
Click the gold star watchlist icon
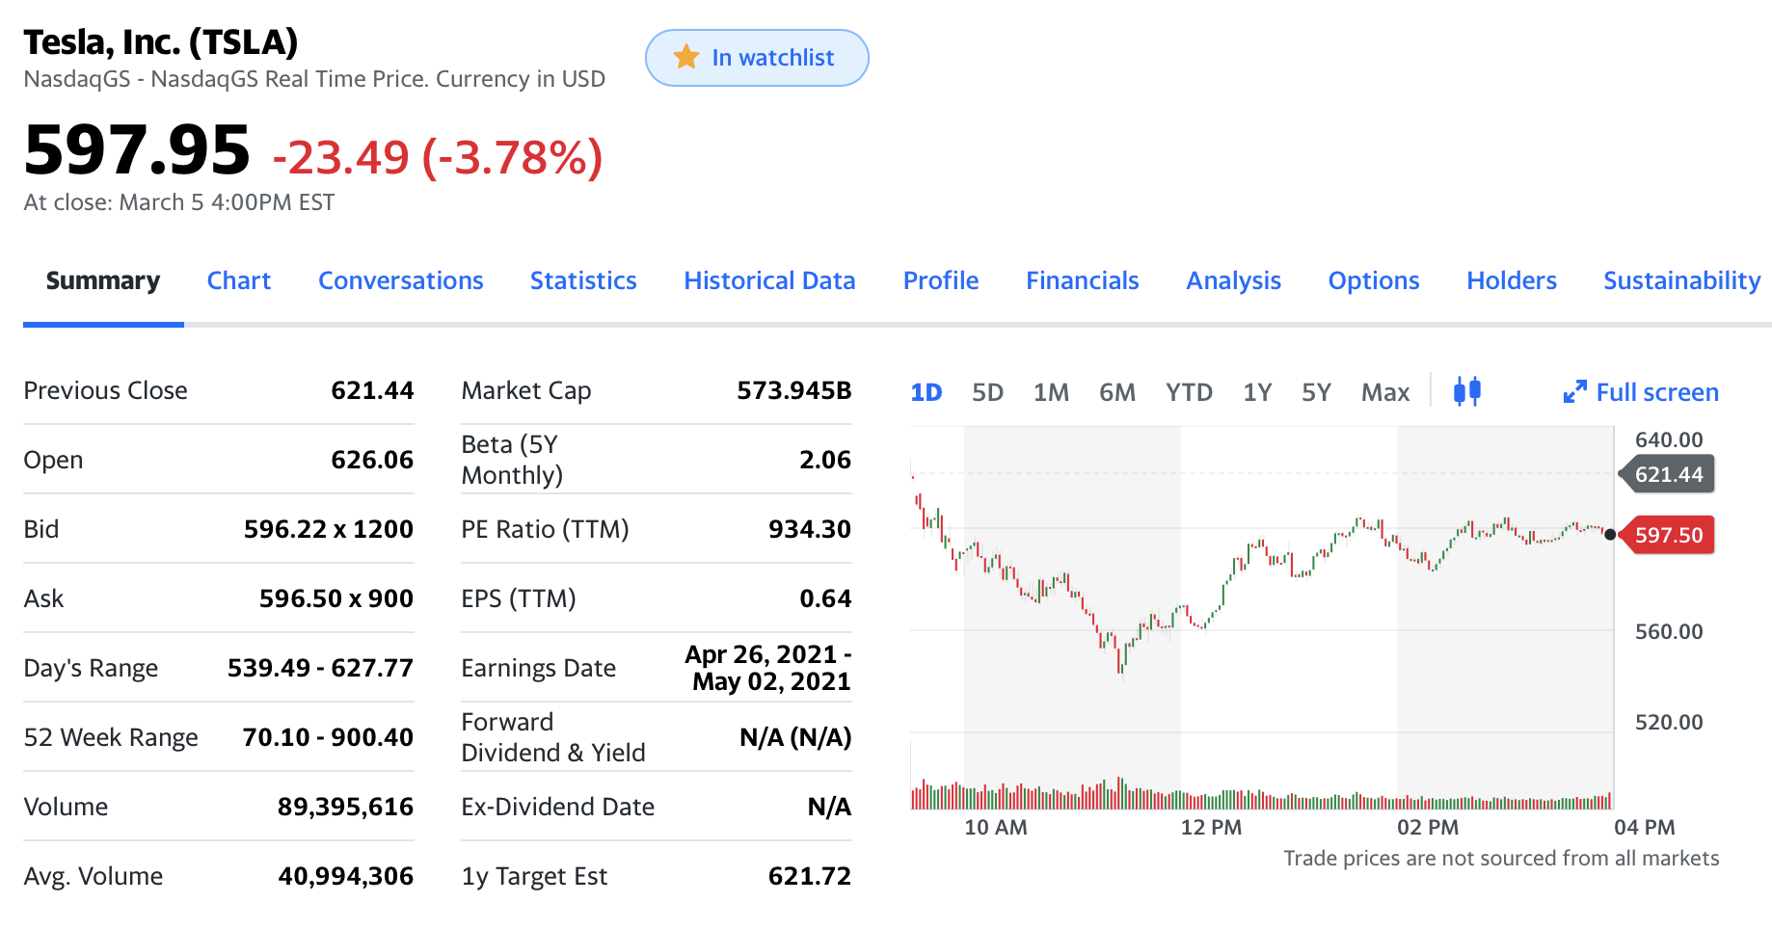coord(686,58)
